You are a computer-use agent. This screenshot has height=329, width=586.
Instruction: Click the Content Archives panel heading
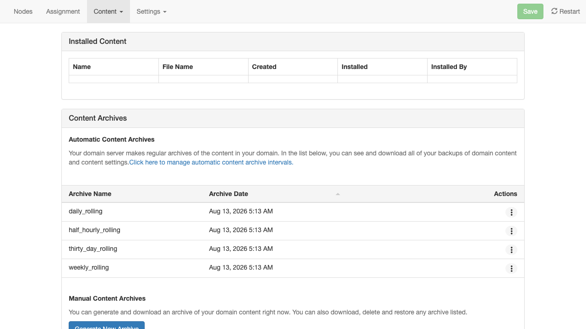click(98, 118)
